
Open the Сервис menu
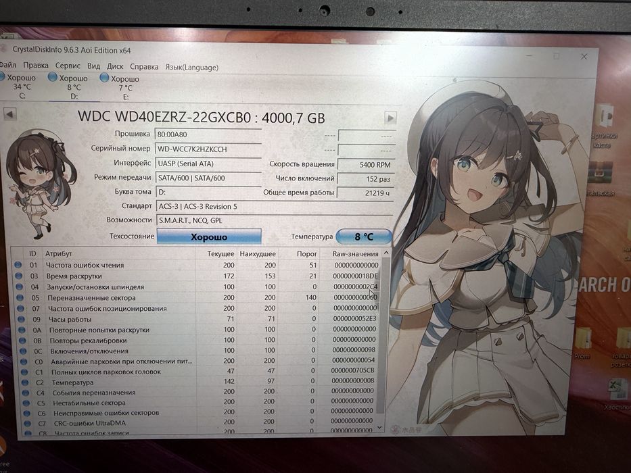point(68,66)
